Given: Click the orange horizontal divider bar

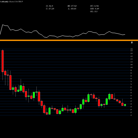Looking at the screenshot, I should pos(69,40).
